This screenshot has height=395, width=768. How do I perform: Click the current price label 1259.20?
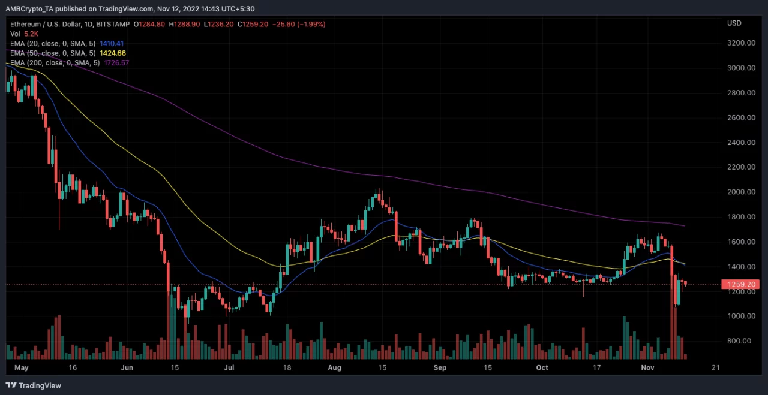tap(741, 284)
